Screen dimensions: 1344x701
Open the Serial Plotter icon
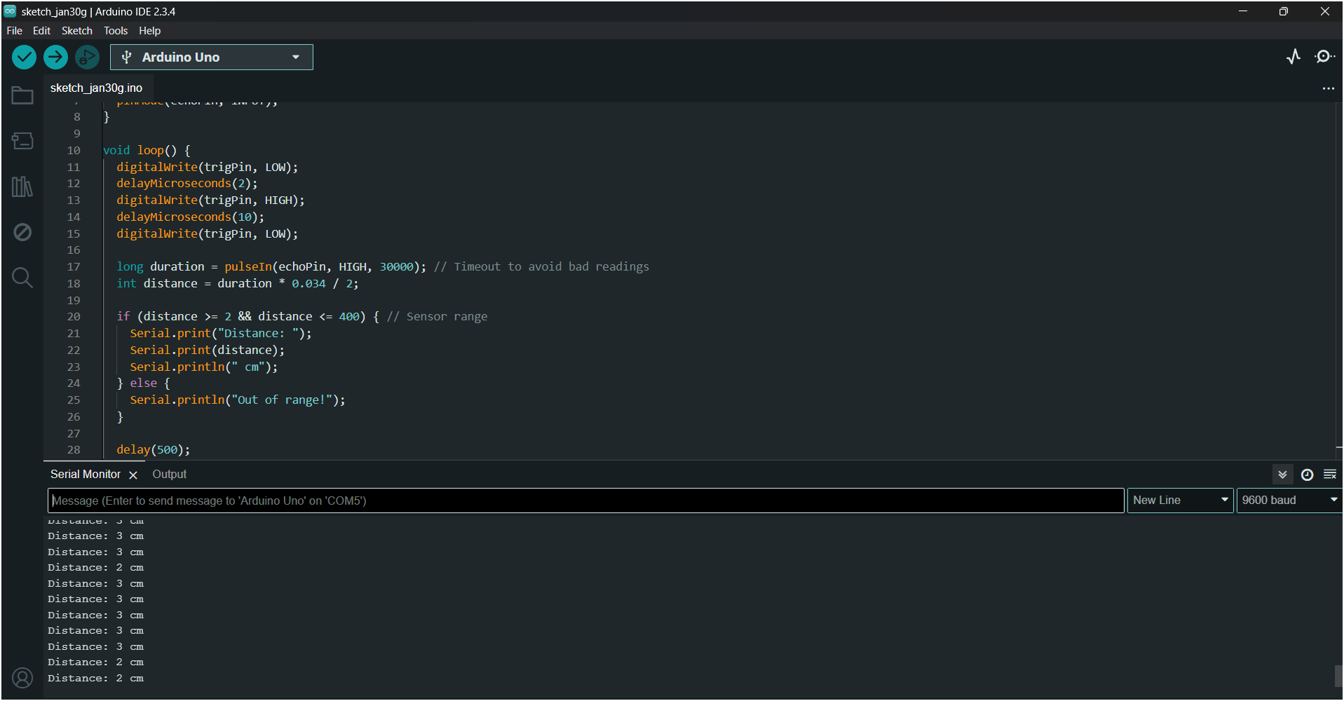(x=1294, y=57)
